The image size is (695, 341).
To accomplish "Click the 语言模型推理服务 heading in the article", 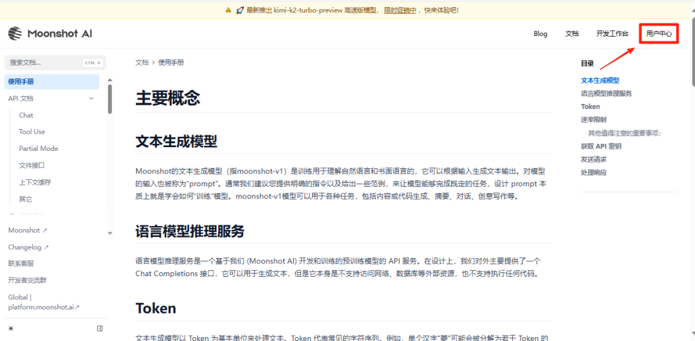I will click(190, 231).
